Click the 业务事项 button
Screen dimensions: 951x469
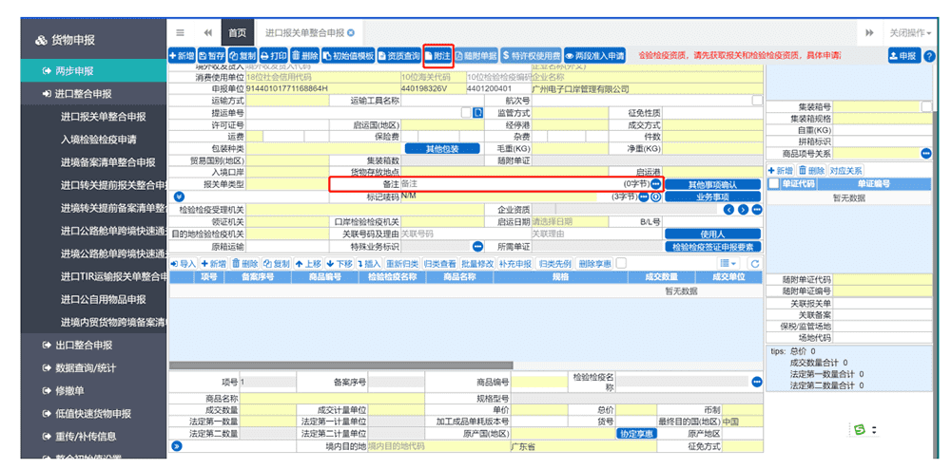[712, 197]
